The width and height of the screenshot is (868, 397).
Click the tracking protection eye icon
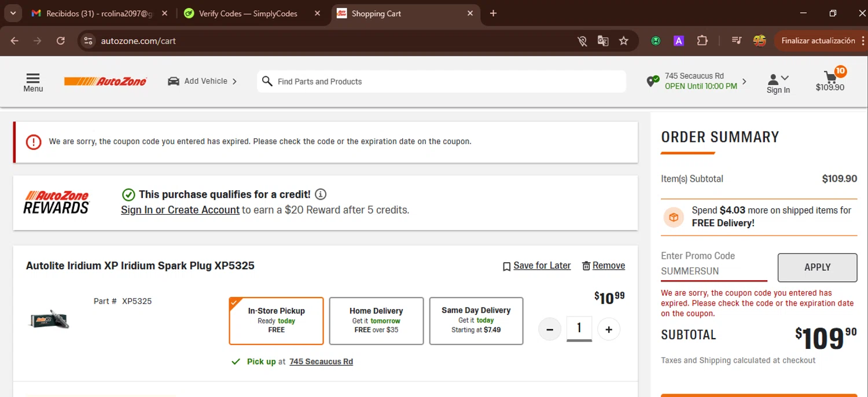(582, 41)
